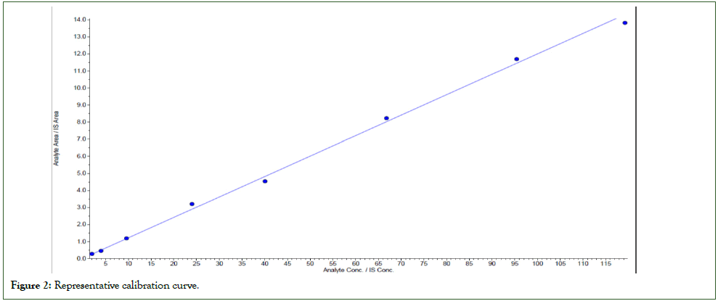This screenshot has height=301, width=718.
Task: Click the 'Representative calibration curve.' caption text
Action: click(x=127, y=286)
